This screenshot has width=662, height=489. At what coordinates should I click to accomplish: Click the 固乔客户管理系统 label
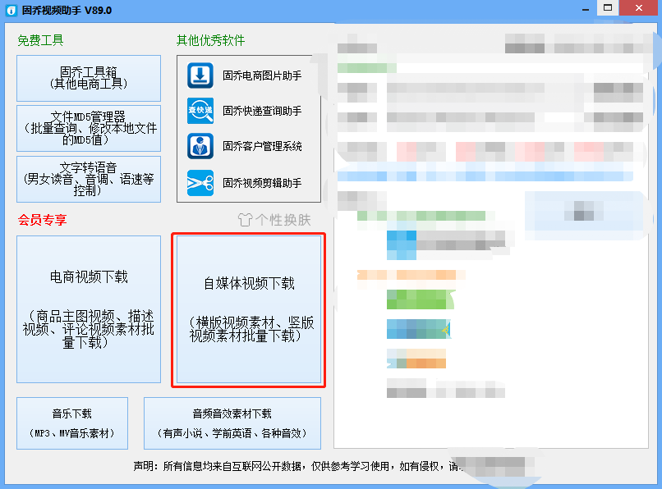click(x=262, y=146)
